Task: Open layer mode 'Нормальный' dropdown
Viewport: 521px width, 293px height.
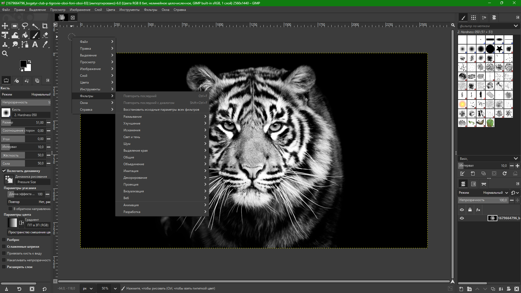Action: (x=484, y=193)
